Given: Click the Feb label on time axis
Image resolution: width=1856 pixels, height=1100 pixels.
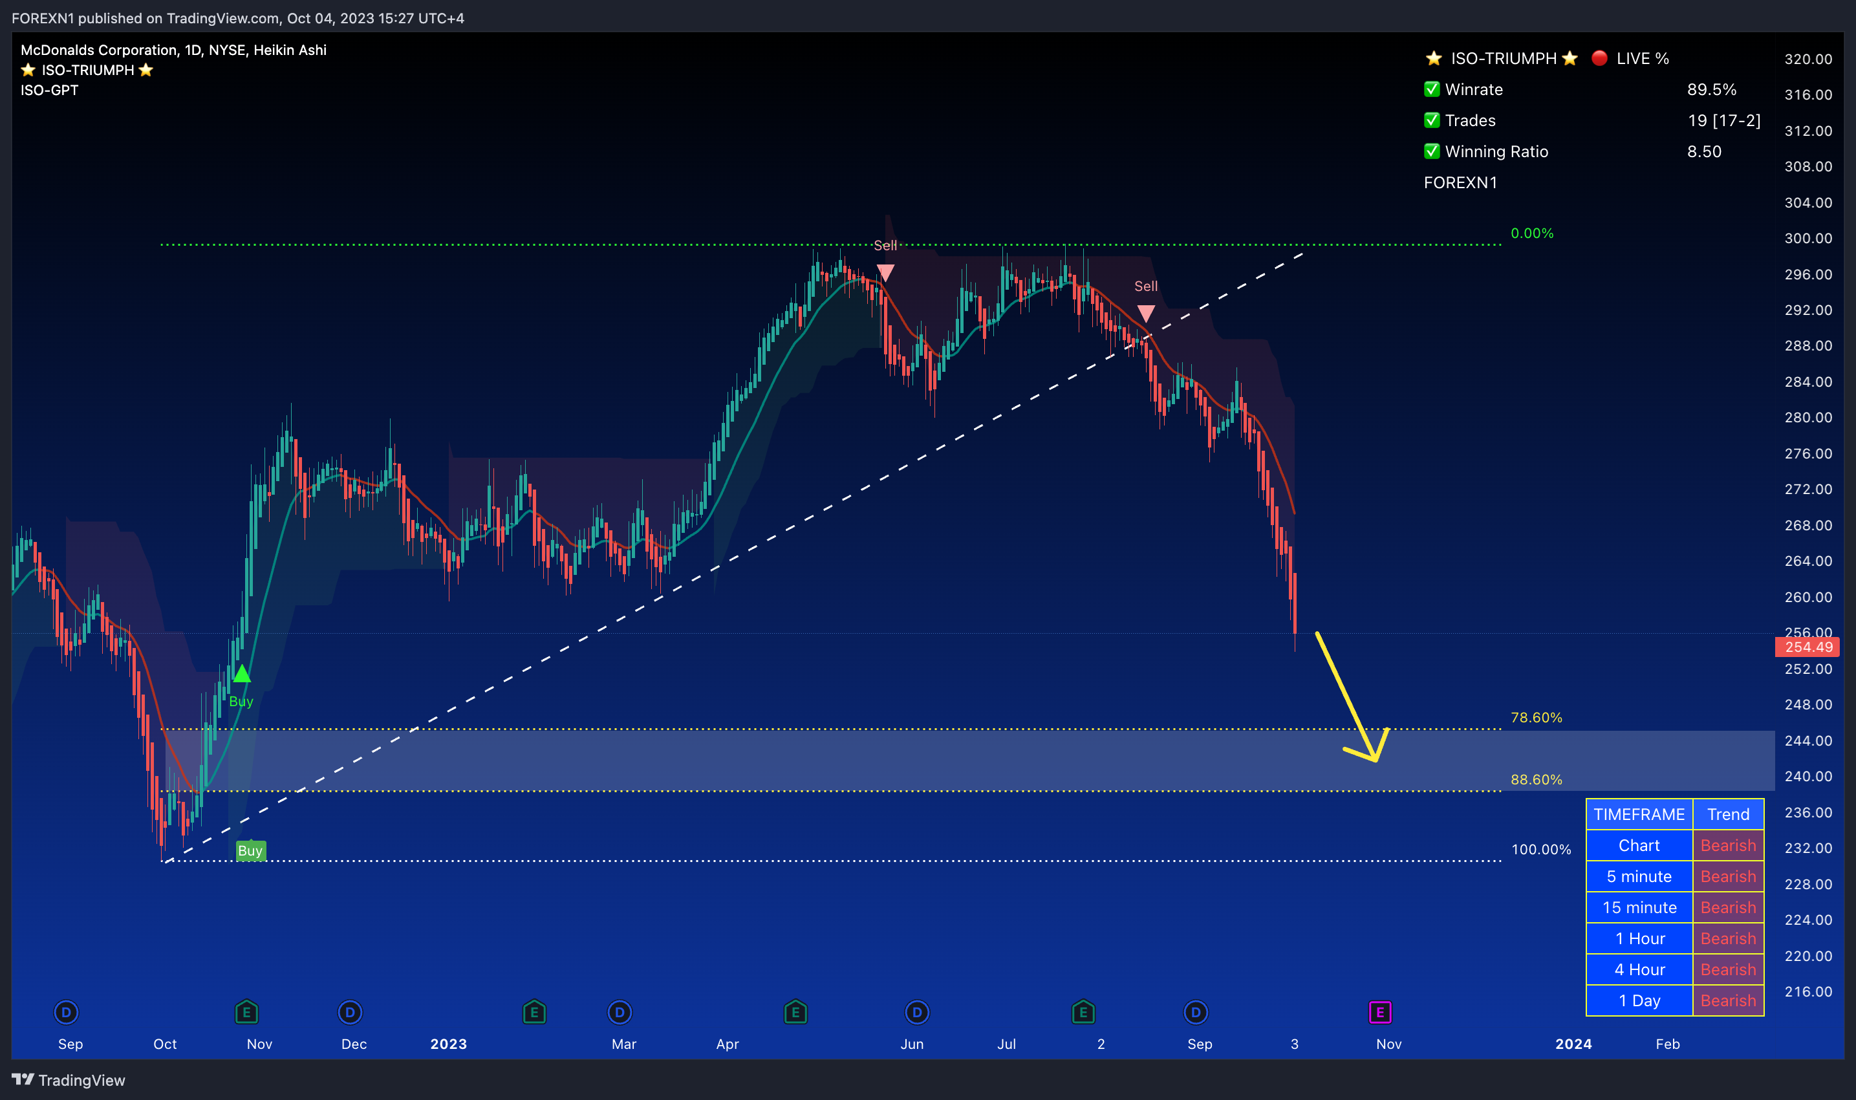Looking at the screenshot, I should (x=1668, y=1044).
